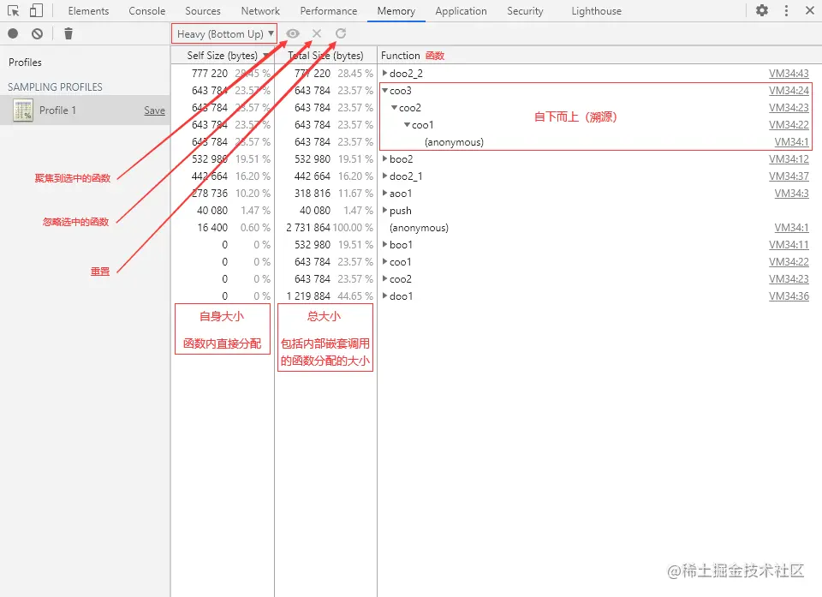Click the 2 731 864 total size cell
The height and width of the screenshot is (597, 822).
308,228
